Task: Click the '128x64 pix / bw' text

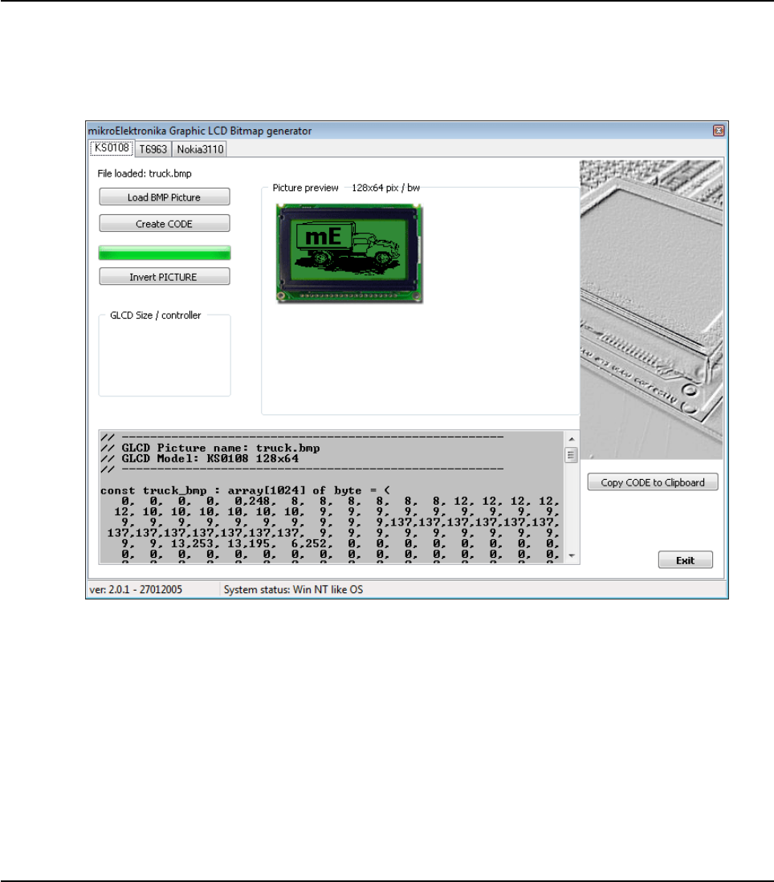Action: (x=385, y=187)
